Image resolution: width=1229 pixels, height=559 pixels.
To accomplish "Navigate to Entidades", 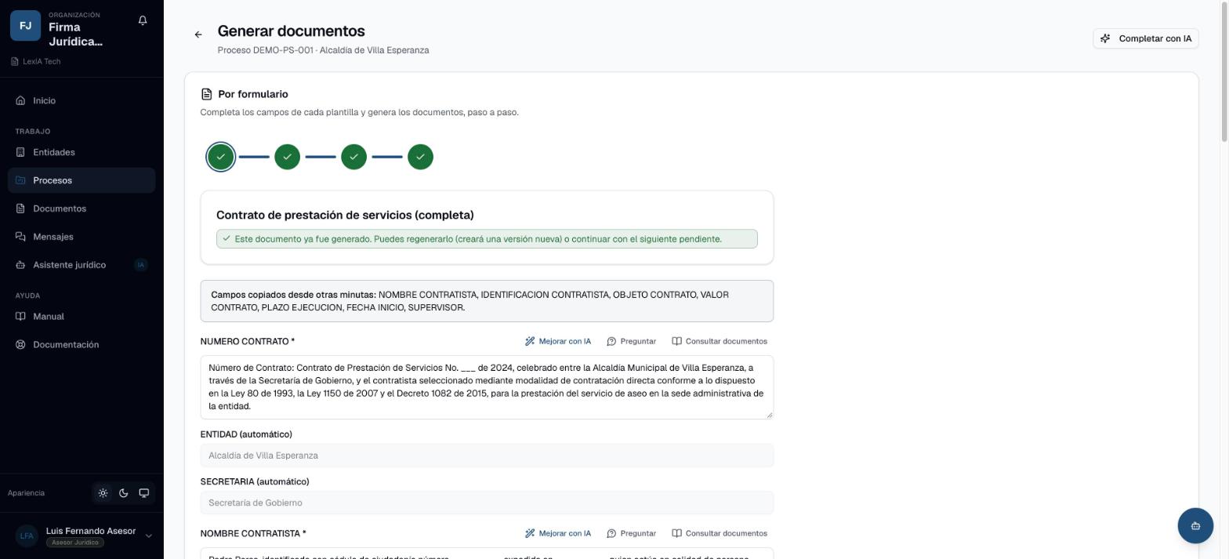I will (82, 152).
